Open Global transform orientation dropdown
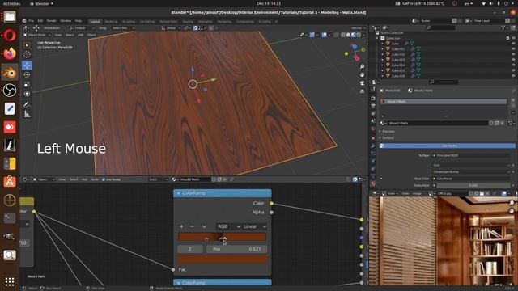The height and width of the screenshot is (291, 518). (x=171, y=28)
